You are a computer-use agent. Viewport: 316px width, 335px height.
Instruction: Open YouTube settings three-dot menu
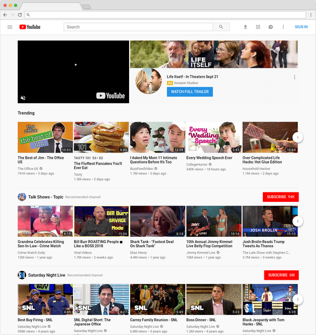click(283, 27)
